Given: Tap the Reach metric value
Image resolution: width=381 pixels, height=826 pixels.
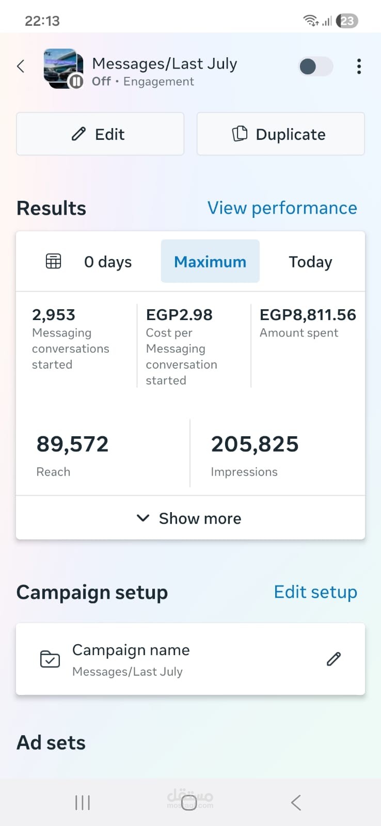Looking at the screenshot, I should (x=72, y=444).
